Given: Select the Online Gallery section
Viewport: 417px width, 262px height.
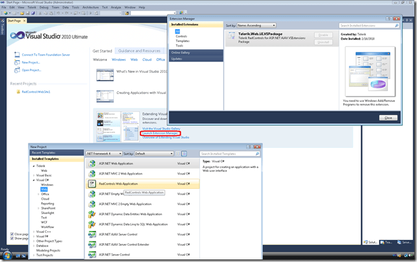Looking at the screenshot, I should click(x=196, y=53).
